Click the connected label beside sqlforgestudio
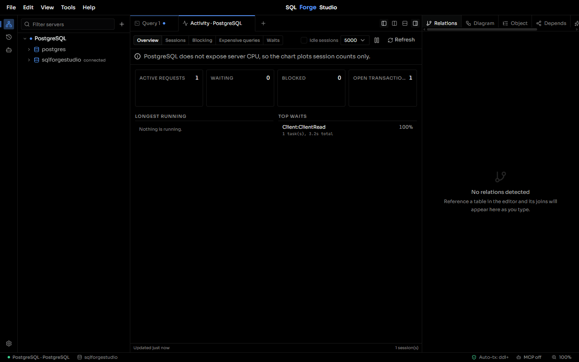The image size is (579, 362). (94, 60)
